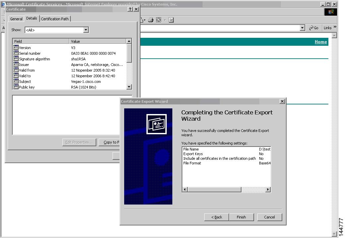Select the 'RSA (1024 Bits)' value
Screen dimensions: 345x238
[x=84, y=87]
